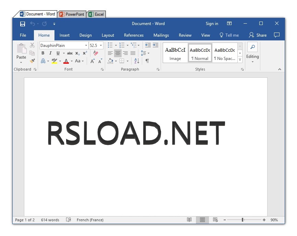This screenshot has width=297, height=236.
Task: Click the yellow text highlight color
Action: point(54,63)
